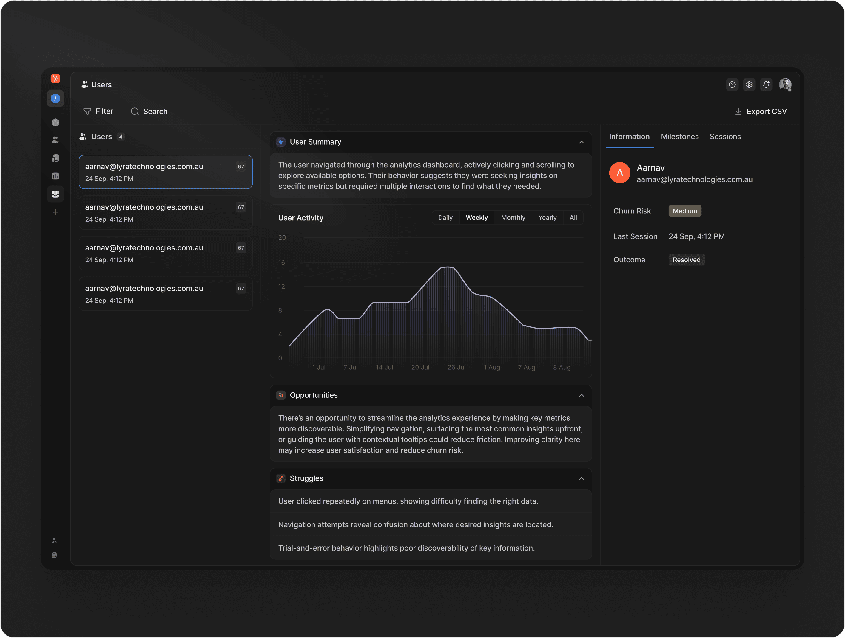Switch User Activity to Daily
This screenshot has width=845, height=638.
(445, 218)
